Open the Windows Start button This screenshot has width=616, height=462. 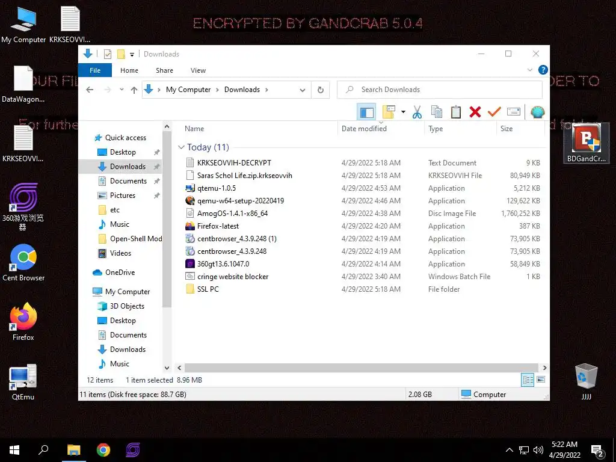pos(14,450)
